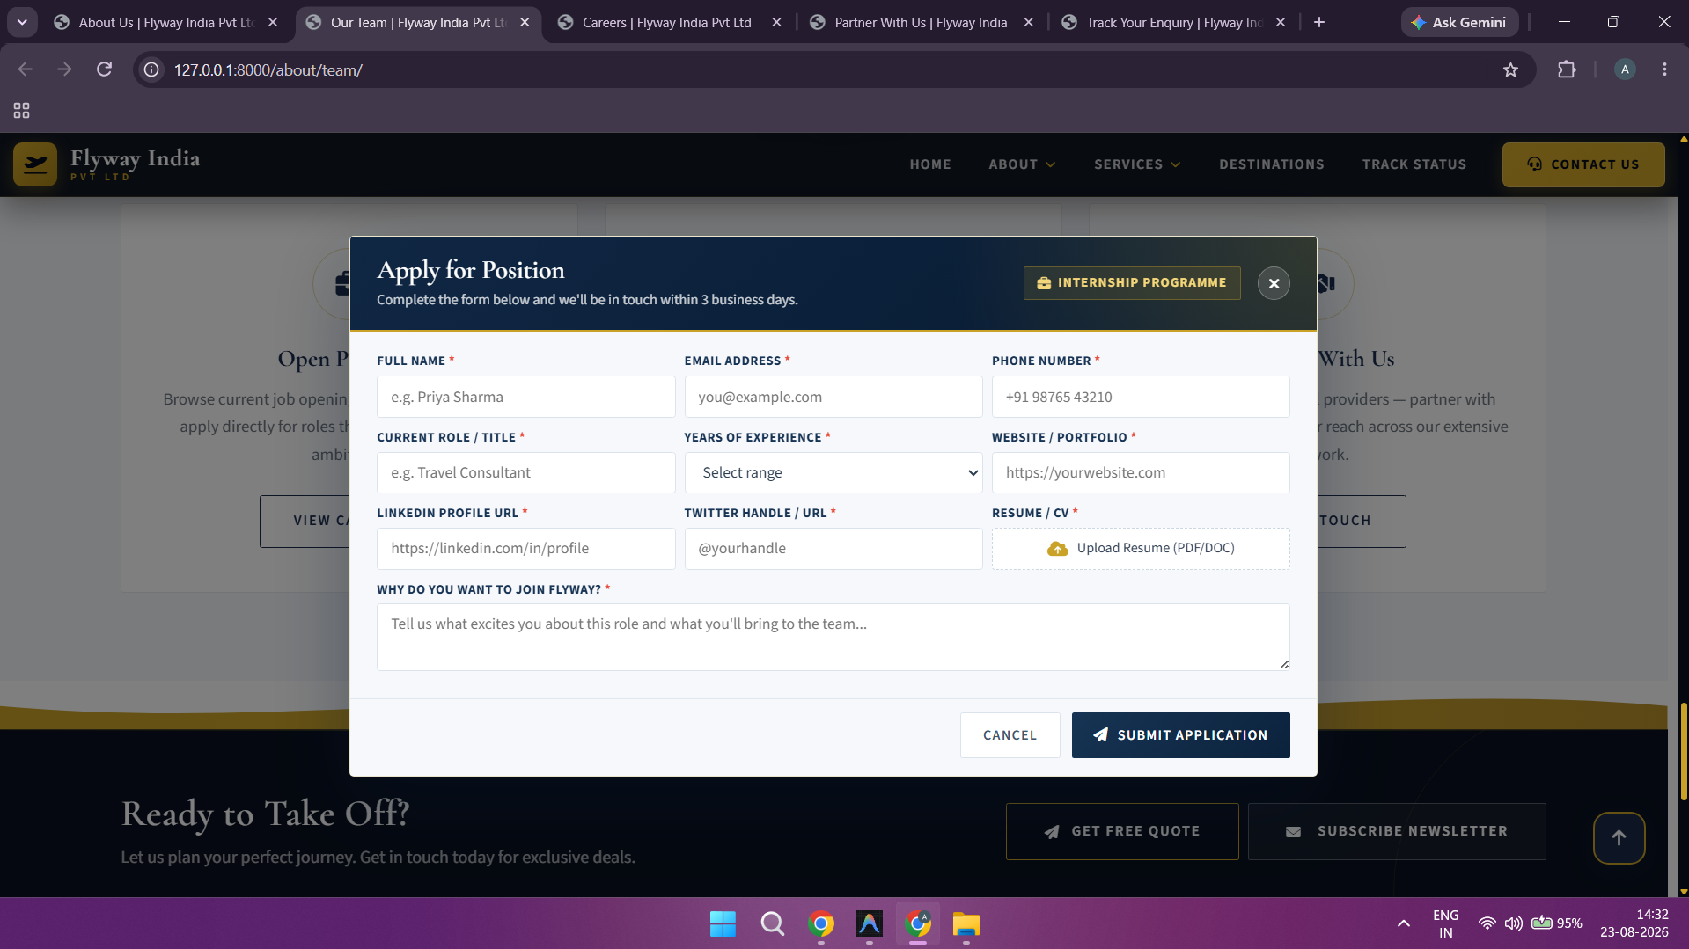
Task: Expand the About nav dropdown
Action: point(1022,164)
